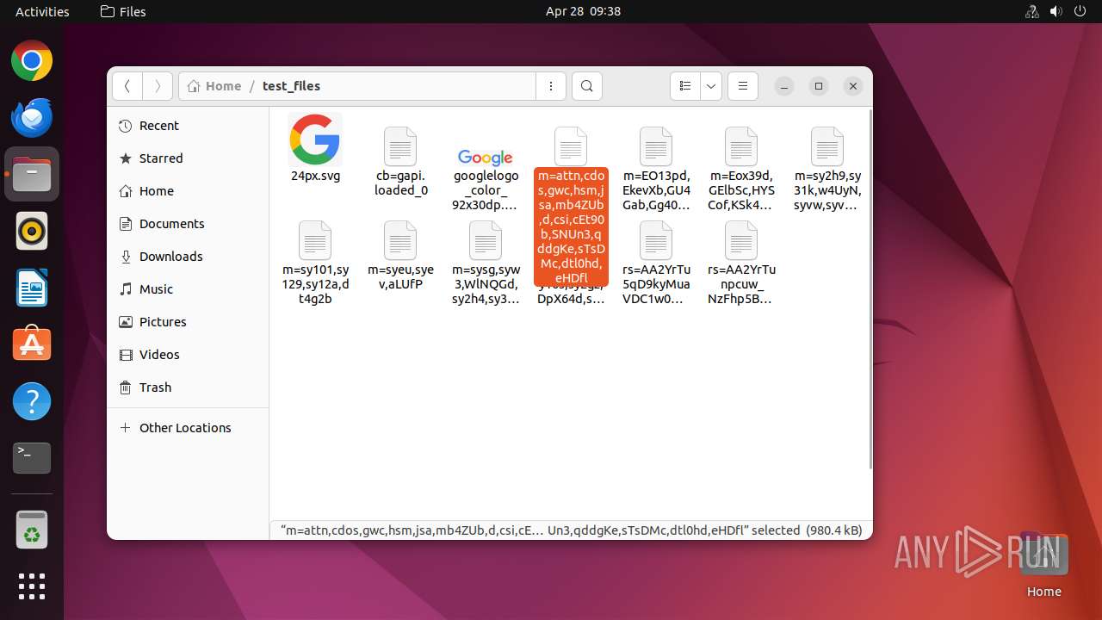This screenshot has height=620, width=1102.
Task: Open the hamburger main menu
Action: click(742, 86)
